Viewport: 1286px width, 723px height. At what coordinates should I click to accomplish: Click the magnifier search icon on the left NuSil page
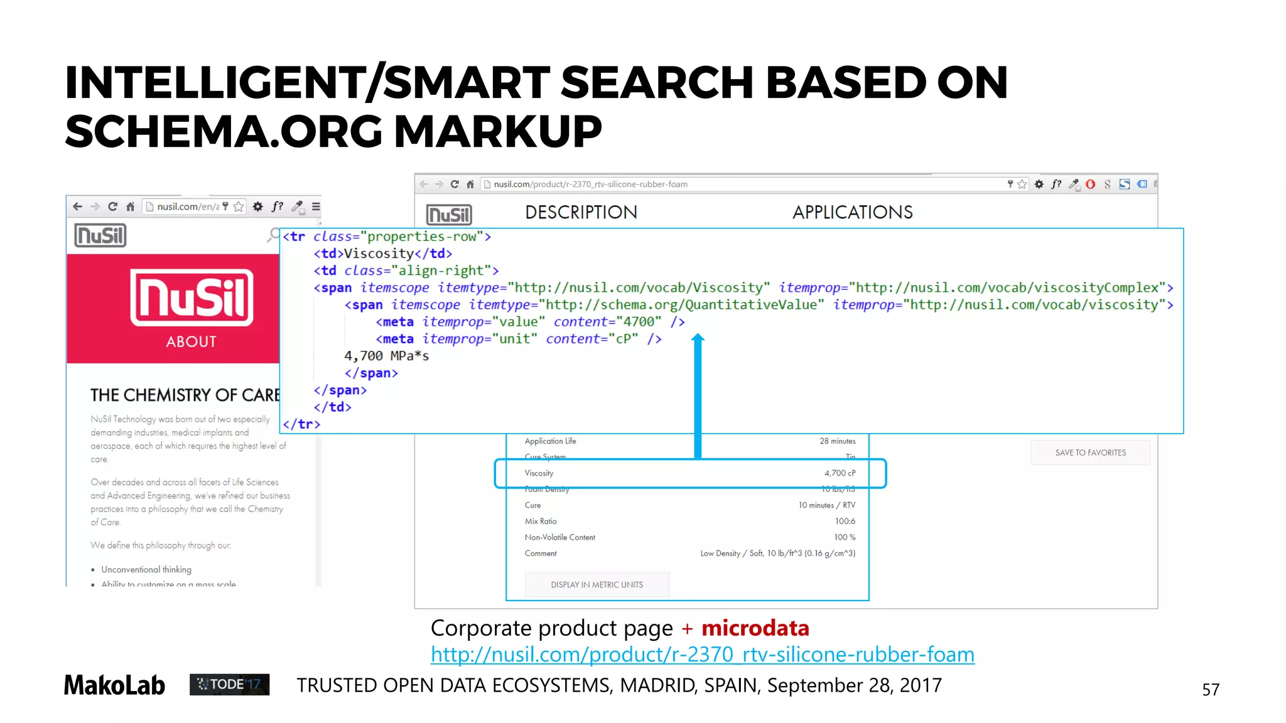coord(273,235)
